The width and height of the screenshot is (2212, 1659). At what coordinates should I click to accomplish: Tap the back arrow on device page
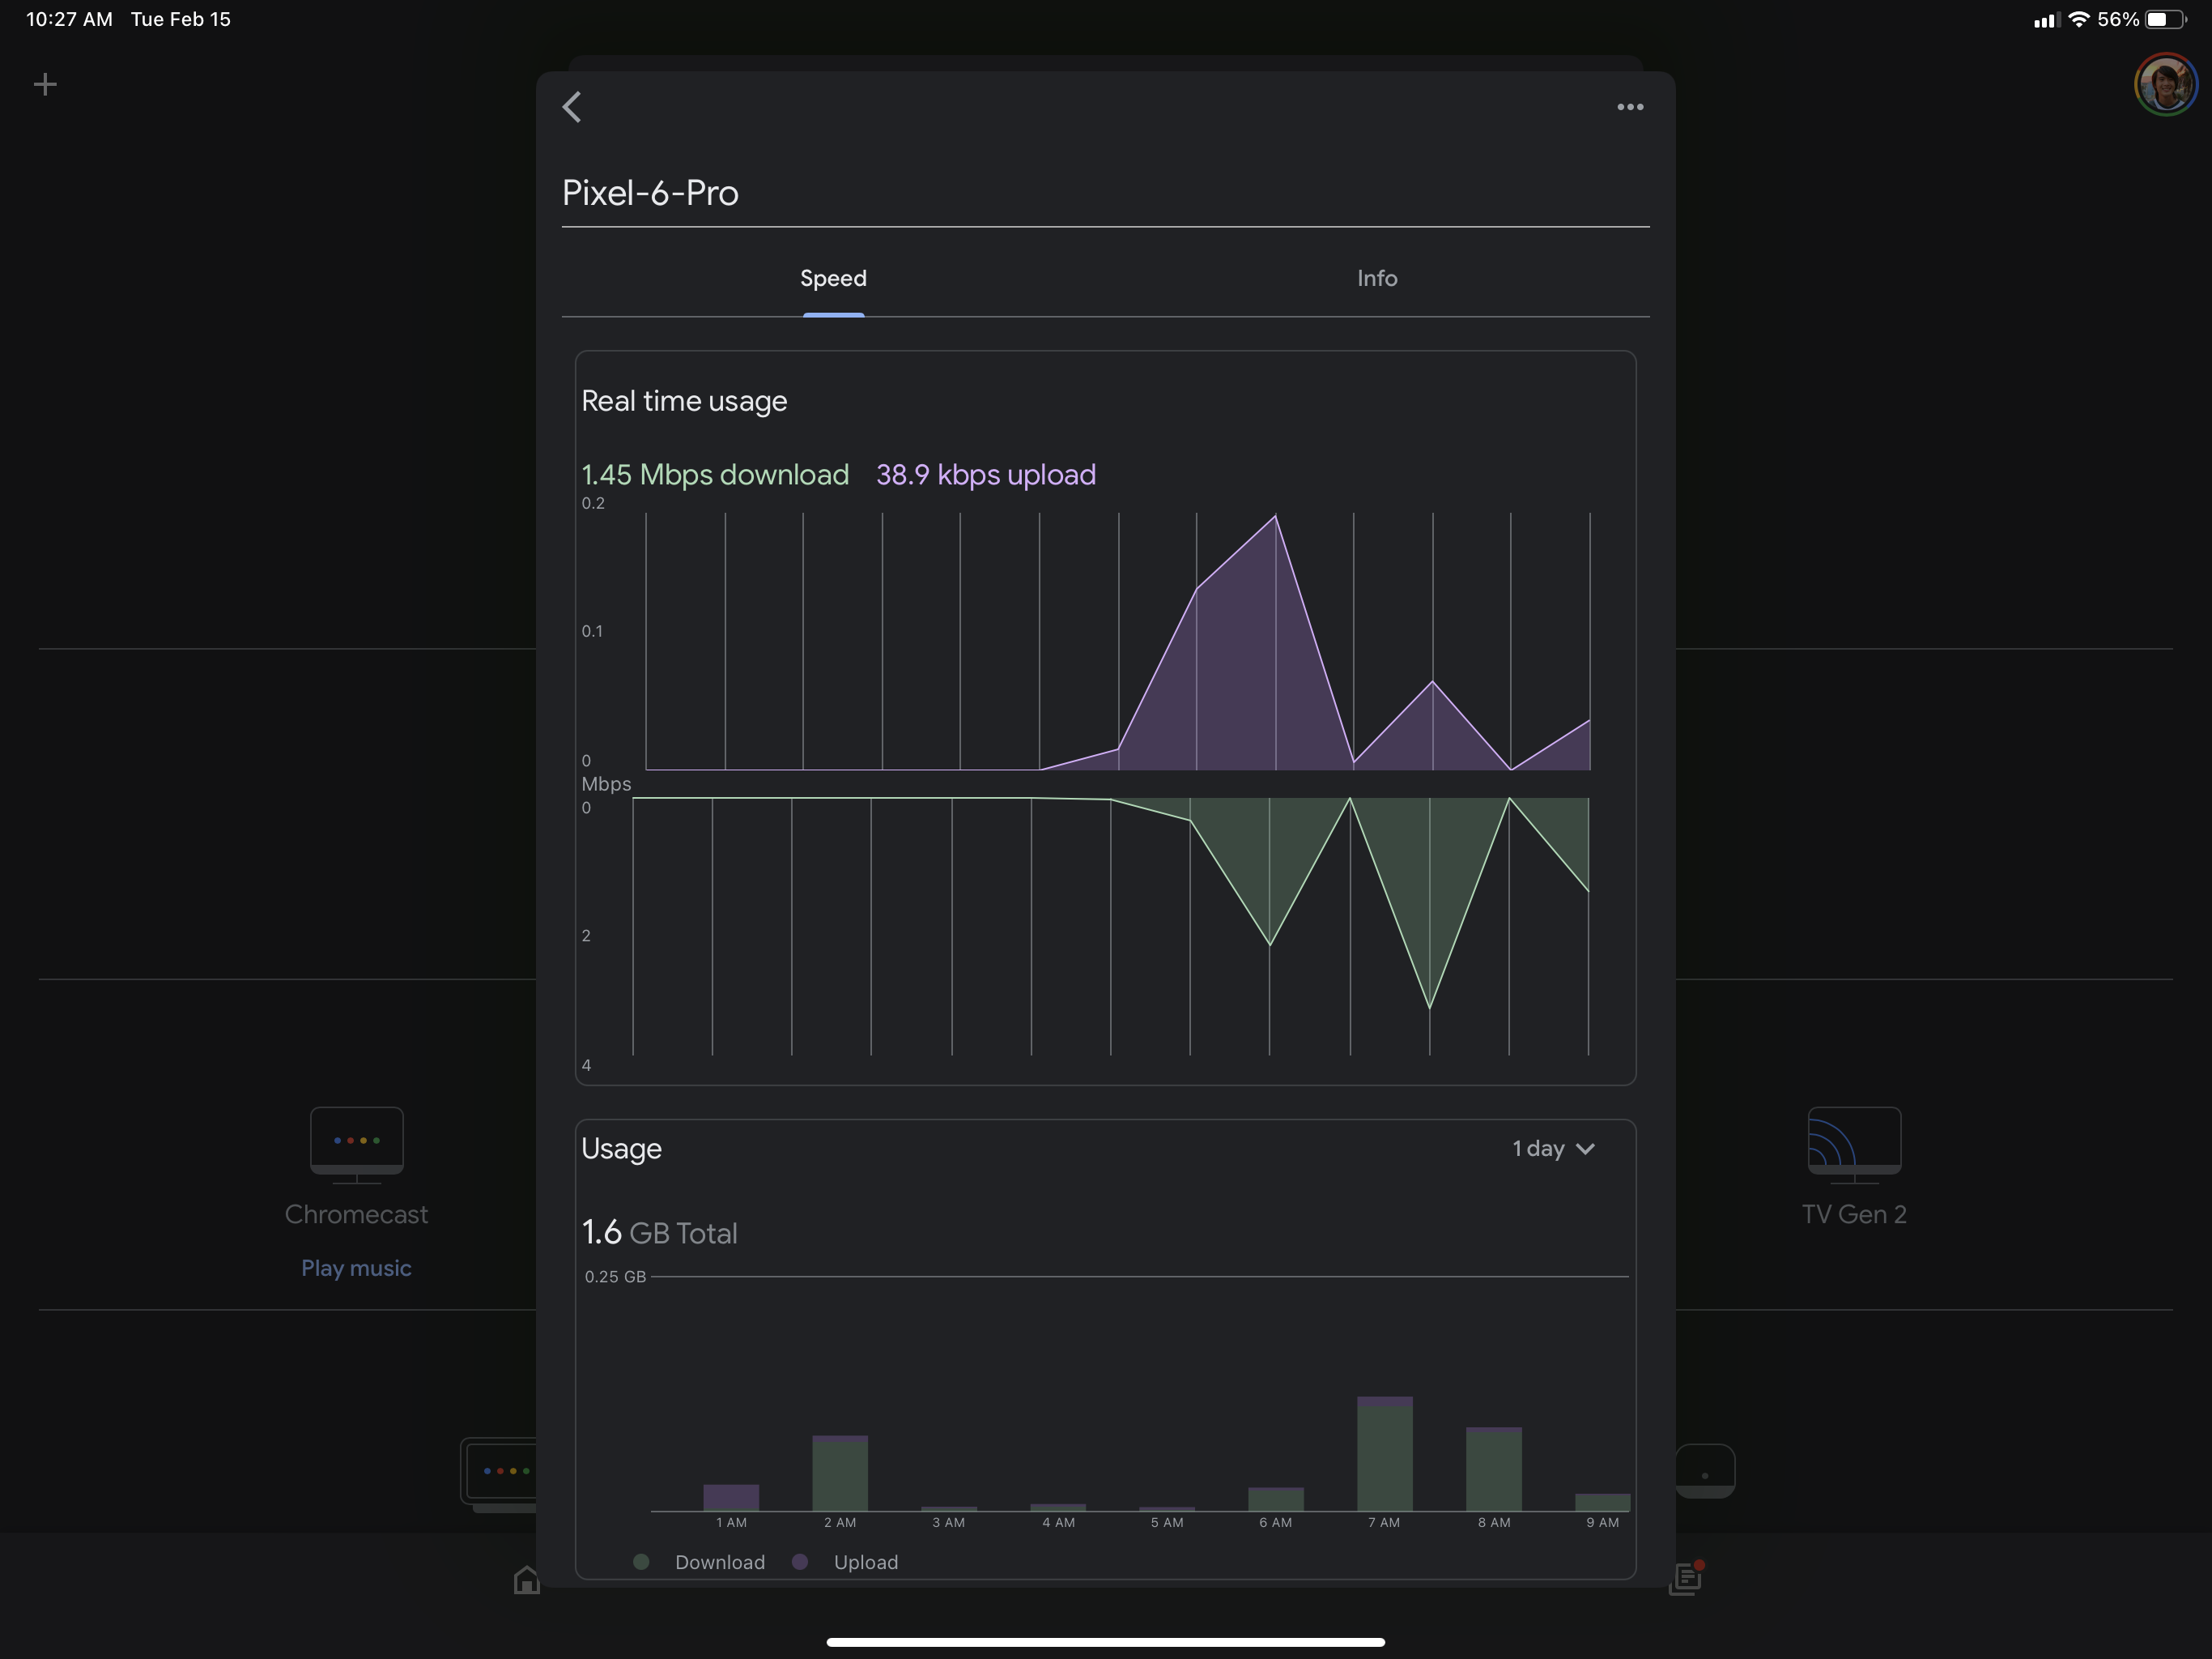click(x=572, y=107)
